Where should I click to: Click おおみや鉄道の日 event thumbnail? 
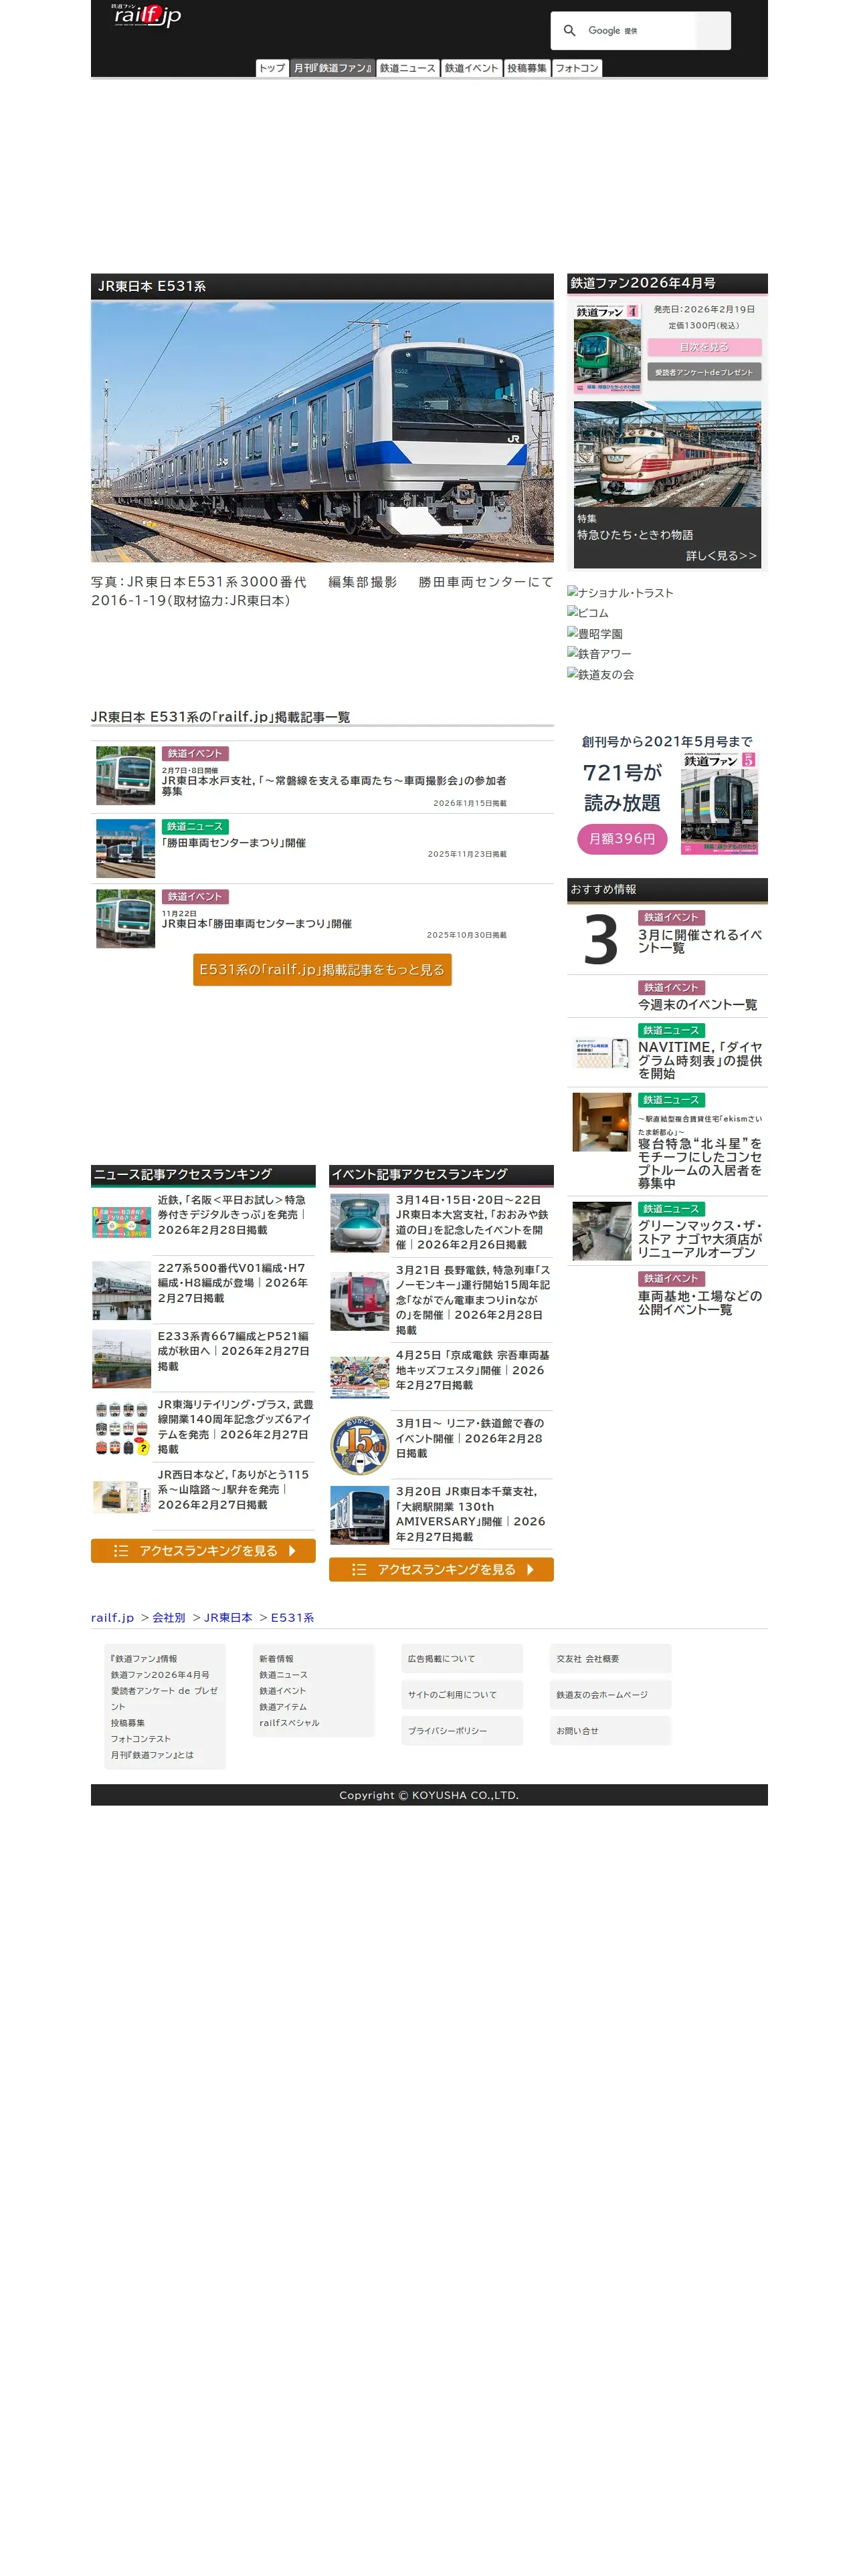[x=359, y=1223]
